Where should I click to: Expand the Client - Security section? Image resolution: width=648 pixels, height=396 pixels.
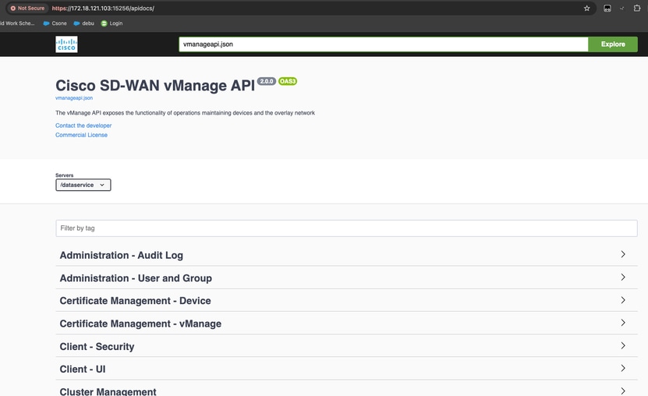point(346,346)
